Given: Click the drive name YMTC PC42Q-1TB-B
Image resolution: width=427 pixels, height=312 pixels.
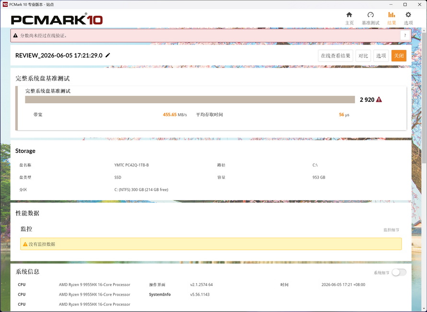Looking at the screenshot, I should (131, 165).
